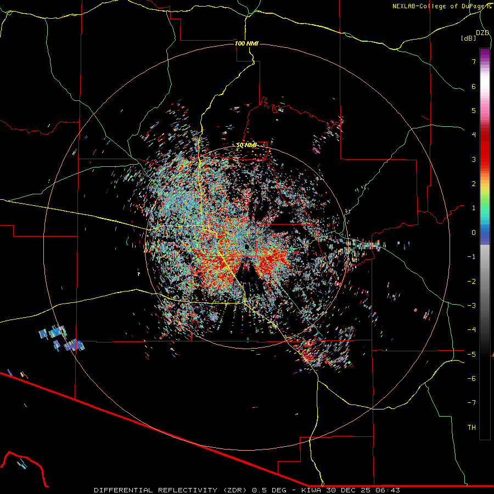Select the -6 value on the scale
The width and height of the screenshot is (494, 494).
coord(471,379)
